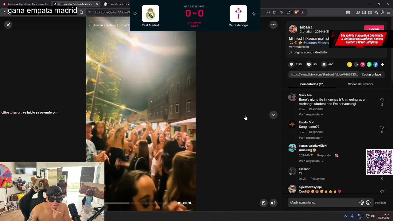Open translate page icon in address bar
393x221 pixels.
pos(282,12)
